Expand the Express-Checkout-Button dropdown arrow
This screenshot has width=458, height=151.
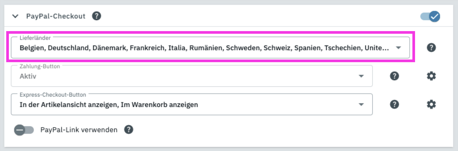[361, 105]
